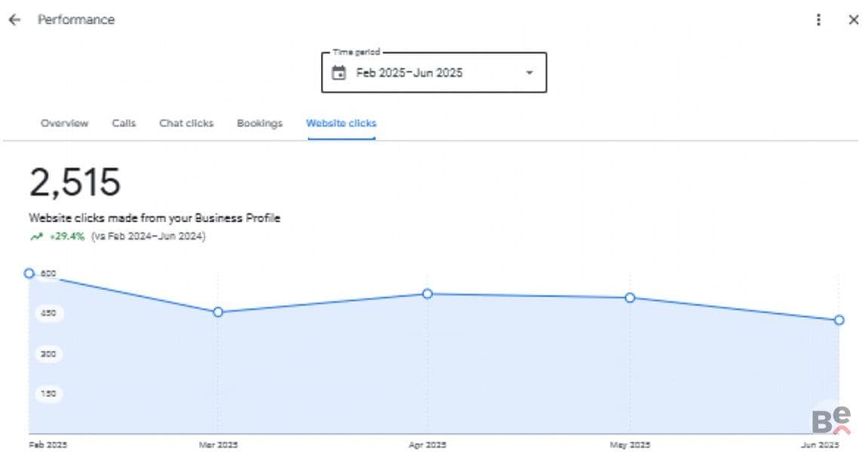Select the Mar 2025 chart data point
This screenshot has height=452, width=862.
[x=218, y=312]
